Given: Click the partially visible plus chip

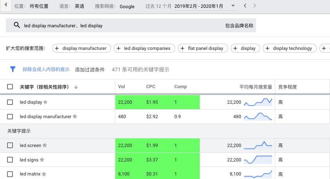Looking at the screenshot, I should [x=325, y=48].
